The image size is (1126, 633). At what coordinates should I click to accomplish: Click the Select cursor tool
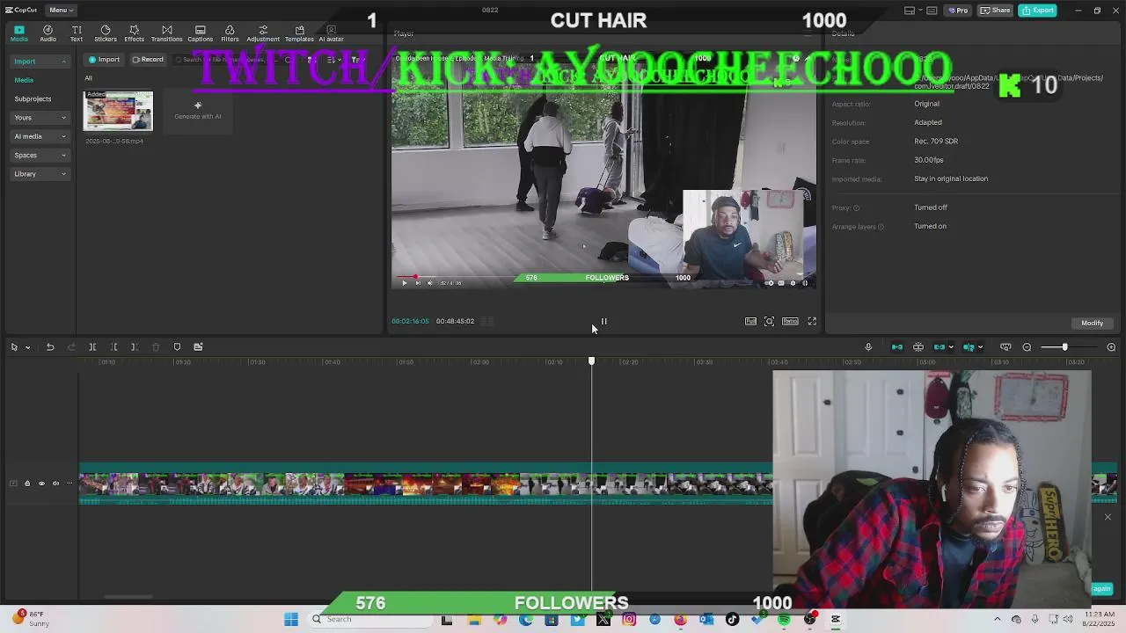(14, 347)
